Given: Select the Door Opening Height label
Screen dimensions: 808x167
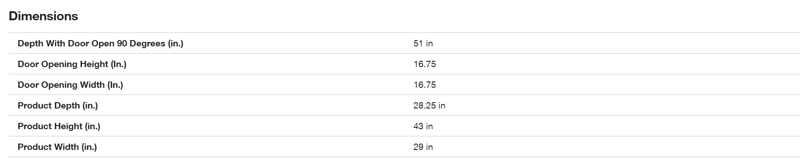Looking at the screenshot, I should pos(72,64).
